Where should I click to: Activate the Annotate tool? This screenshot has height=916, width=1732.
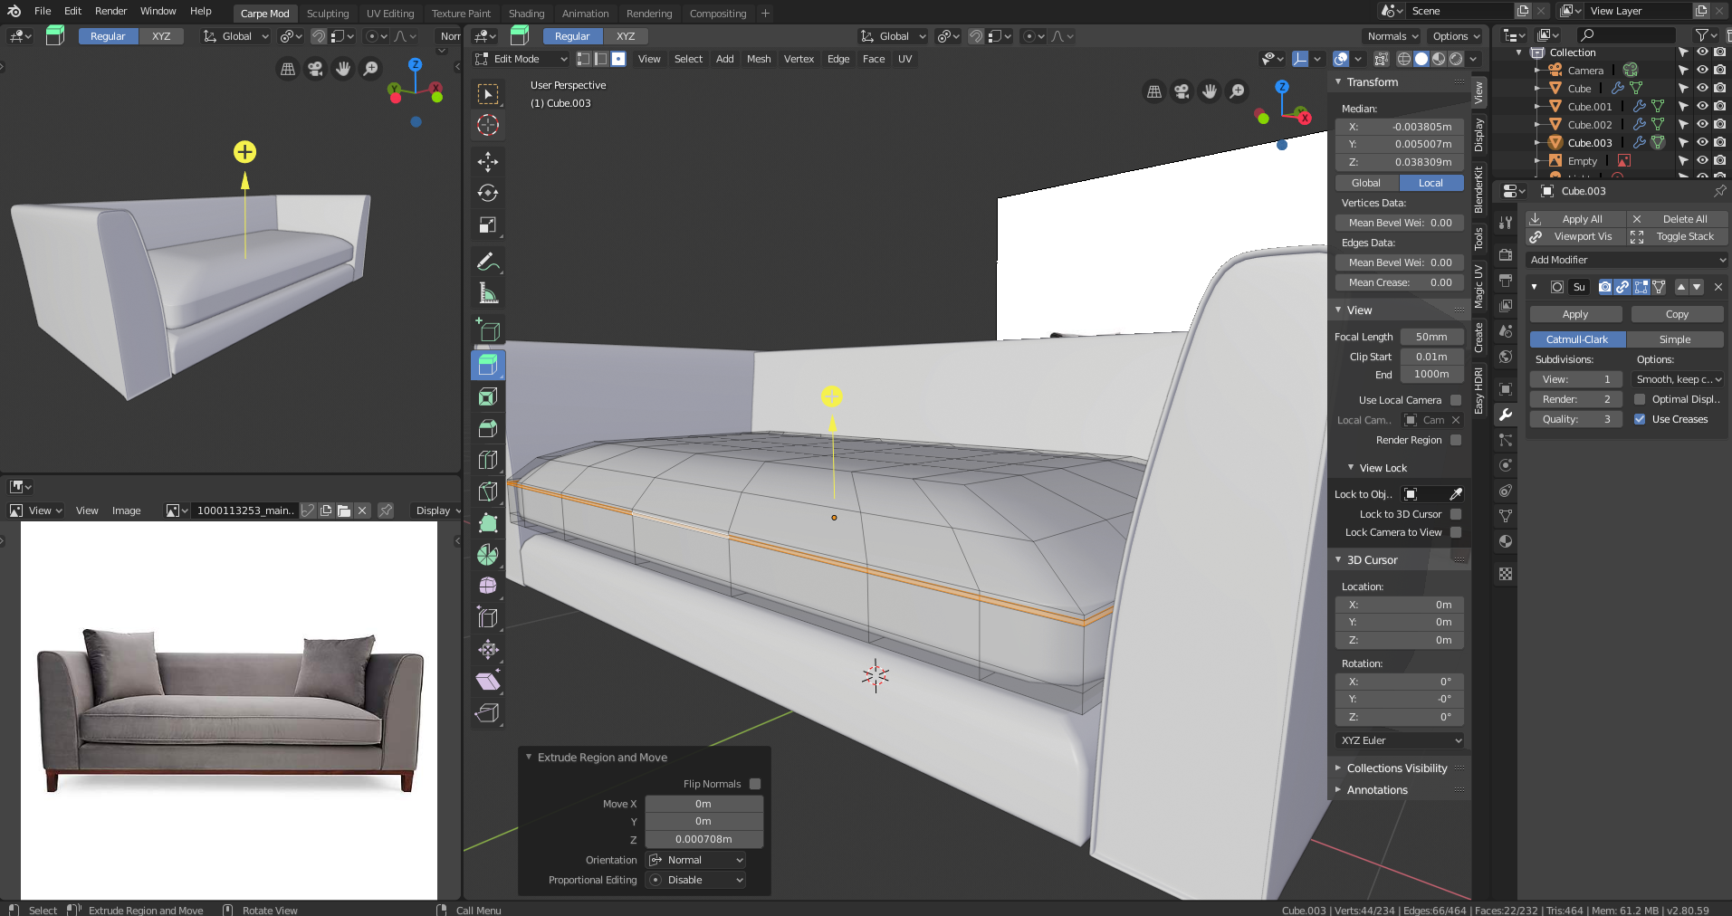[x=488, y=262]
